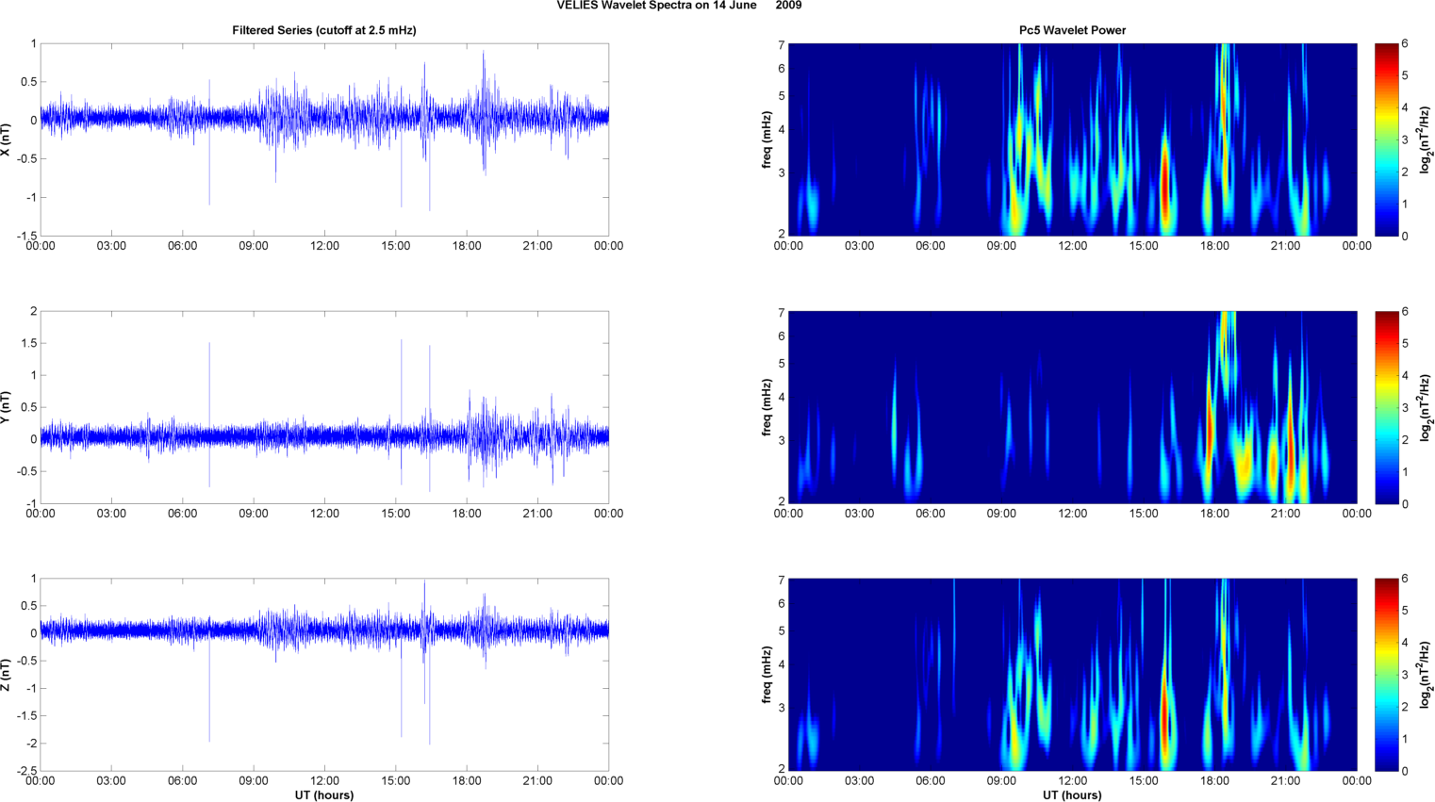Click the 09:00 tick under the middle spectrogram
Viewport: 1435px width, 802px height.
tap(1001, 514)
